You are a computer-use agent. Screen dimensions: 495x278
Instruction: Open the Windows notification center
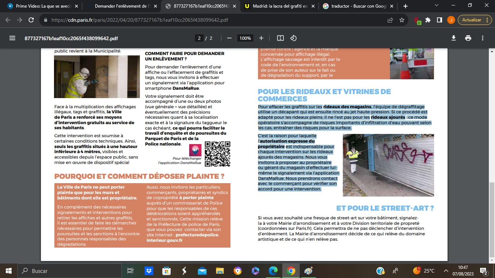483,271
